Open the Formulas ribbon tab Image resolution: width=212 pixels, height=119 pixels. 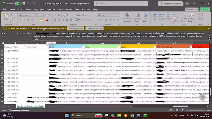51,9
